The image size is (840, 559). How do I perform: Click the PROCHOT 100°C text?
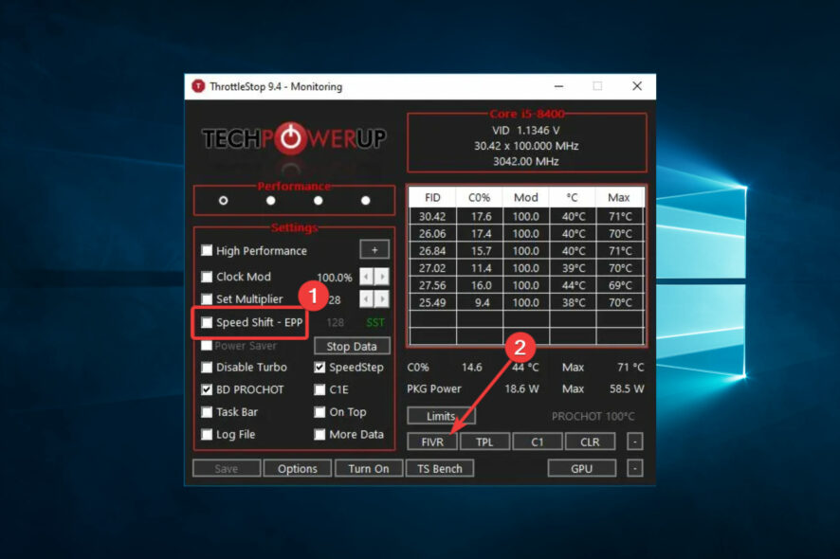(593, 417)
